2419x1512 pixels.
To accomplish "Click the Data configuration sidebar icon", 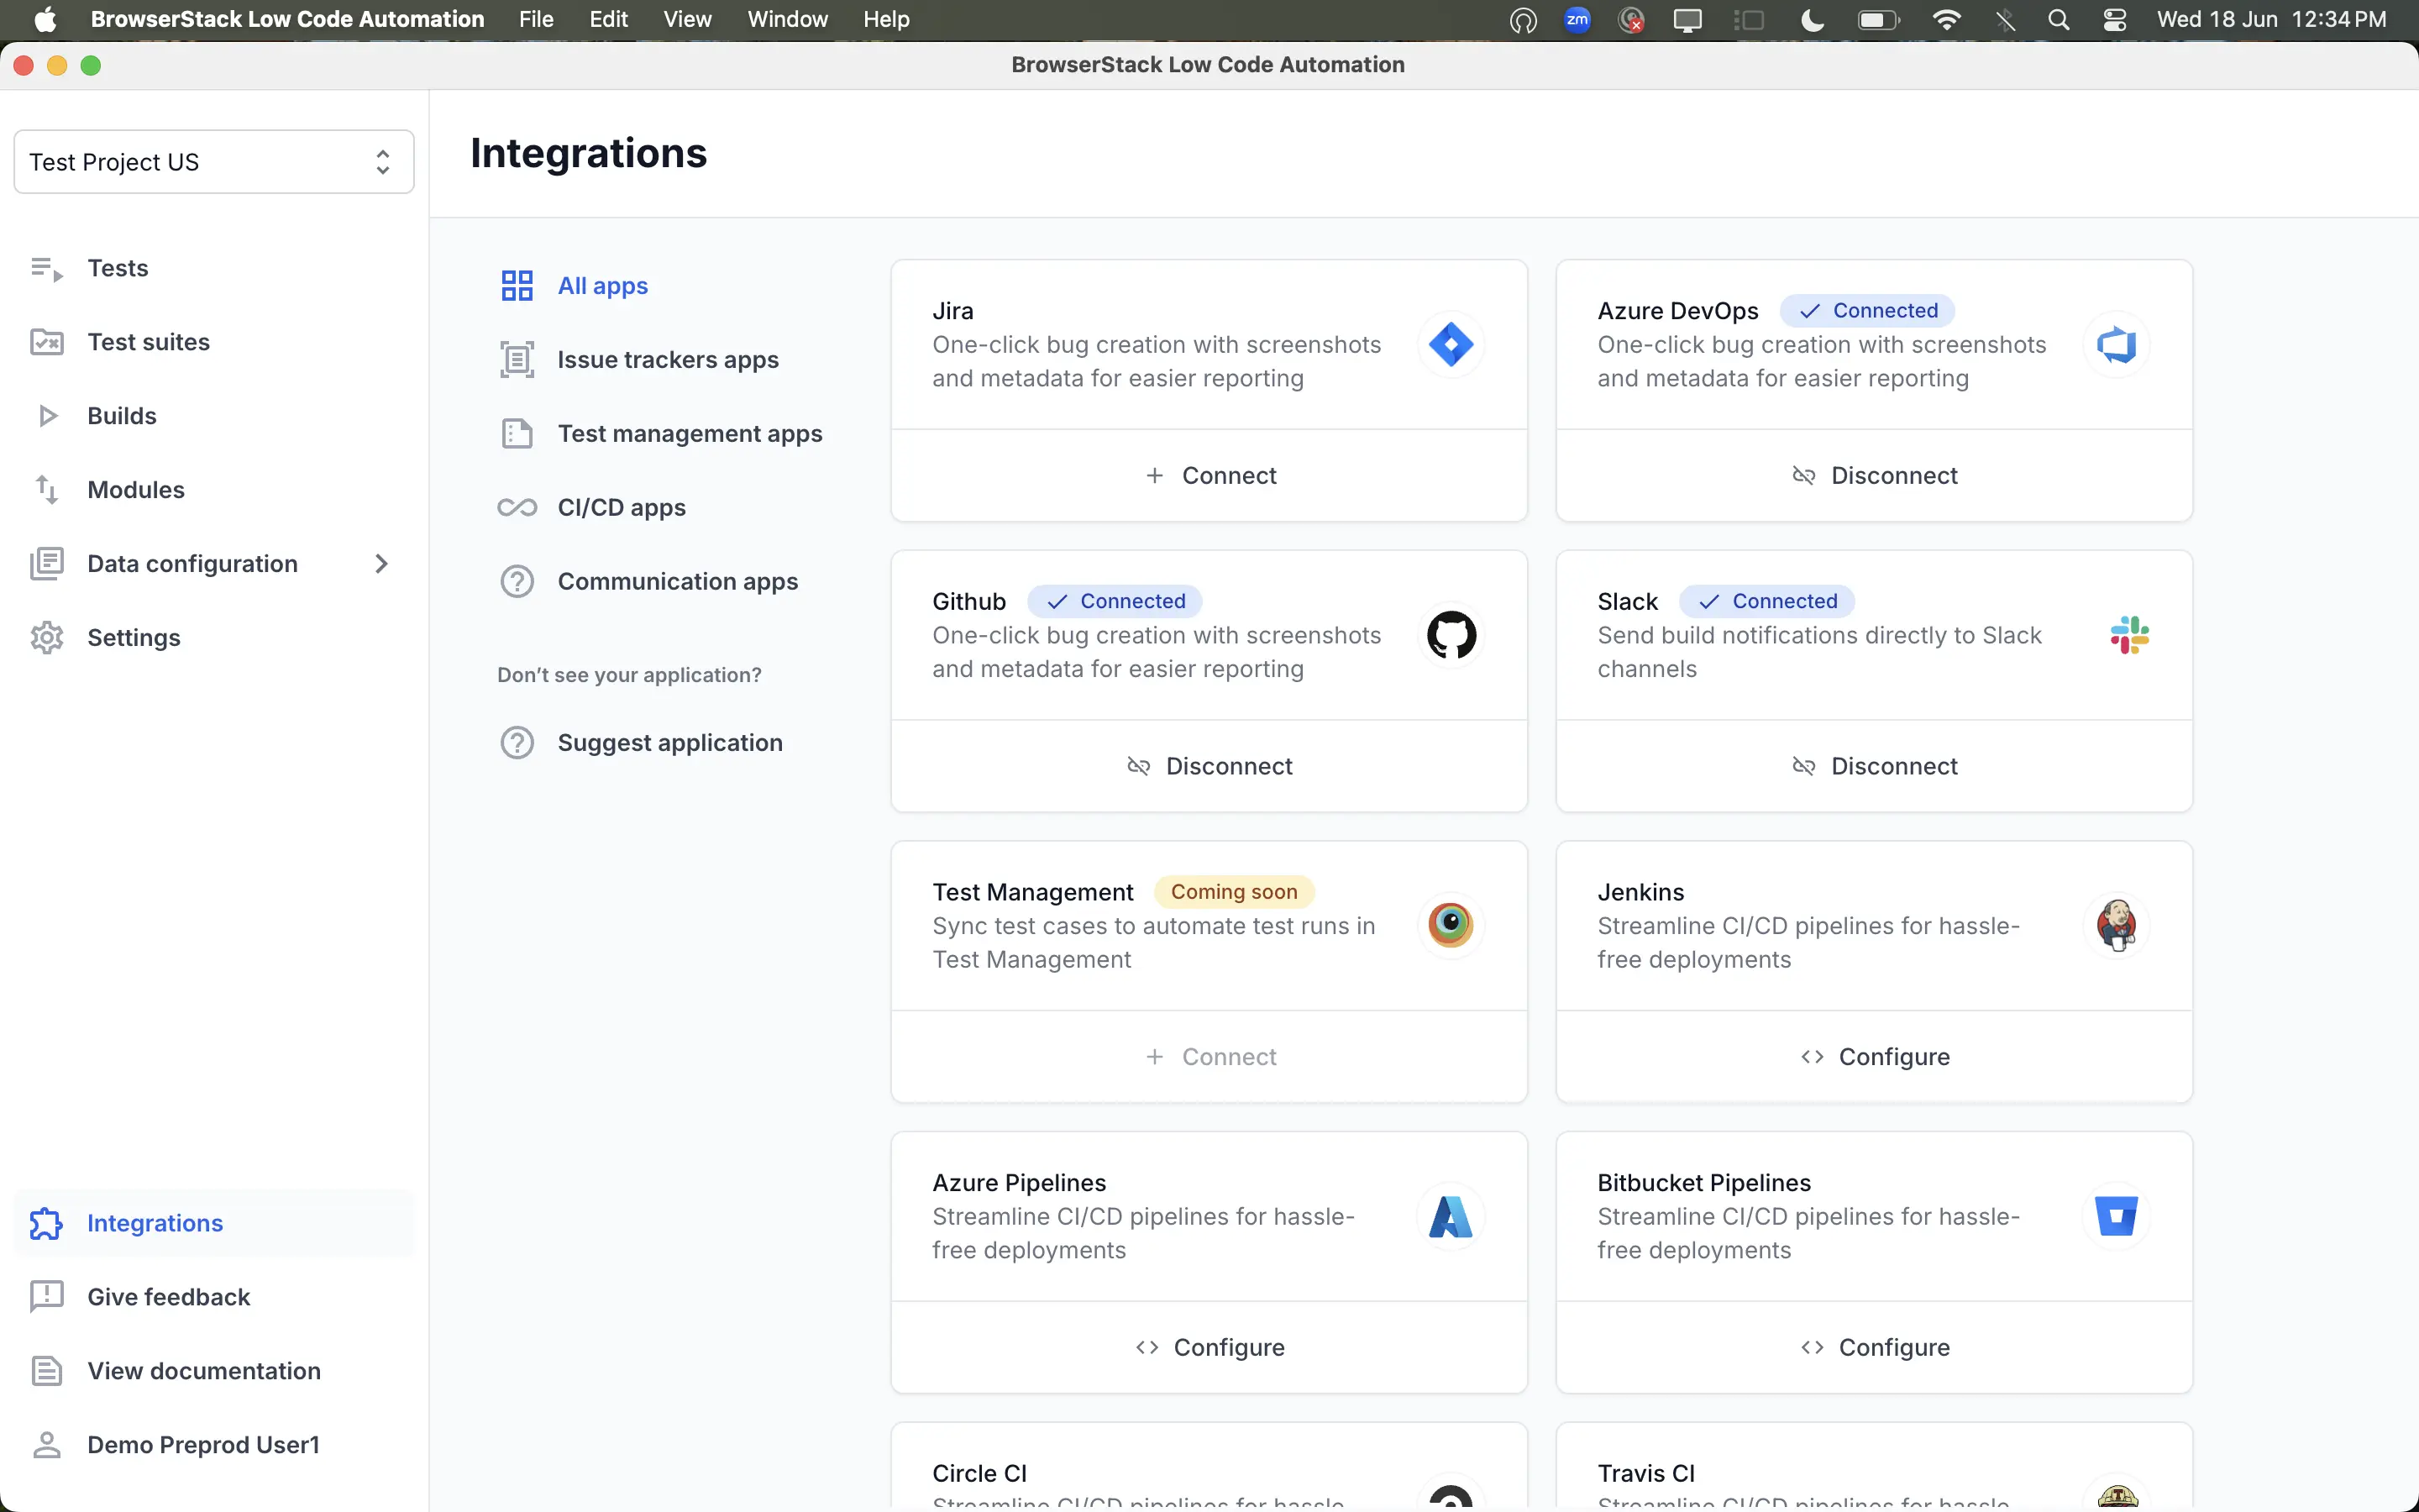I will click(47, 564).
